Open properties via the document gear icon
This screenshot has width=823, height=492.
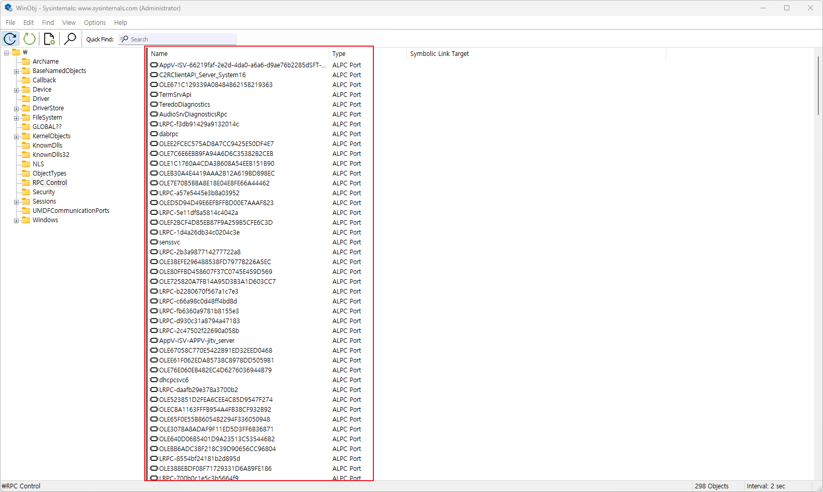[49, 39]
